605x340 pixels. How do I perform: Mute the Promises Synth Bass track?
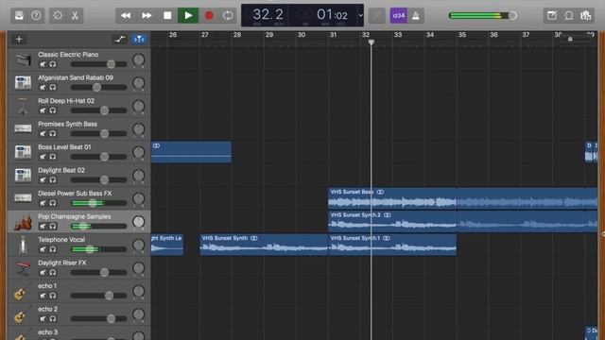(43, 134)
